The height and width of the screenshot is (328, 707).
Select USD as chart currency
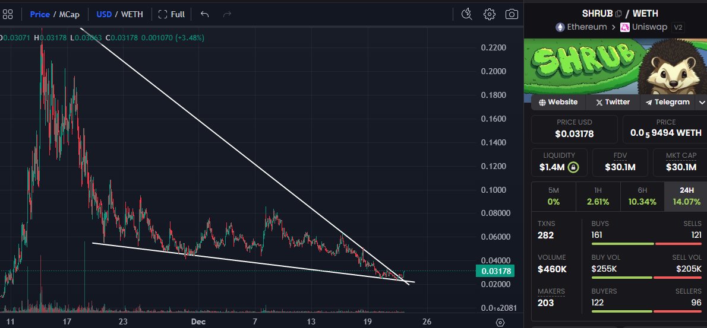[x=104, y=14]
